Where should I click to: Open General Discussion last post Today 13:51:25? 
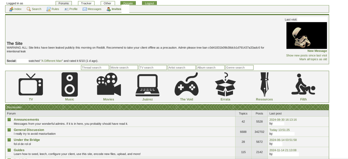click(279, 130)
